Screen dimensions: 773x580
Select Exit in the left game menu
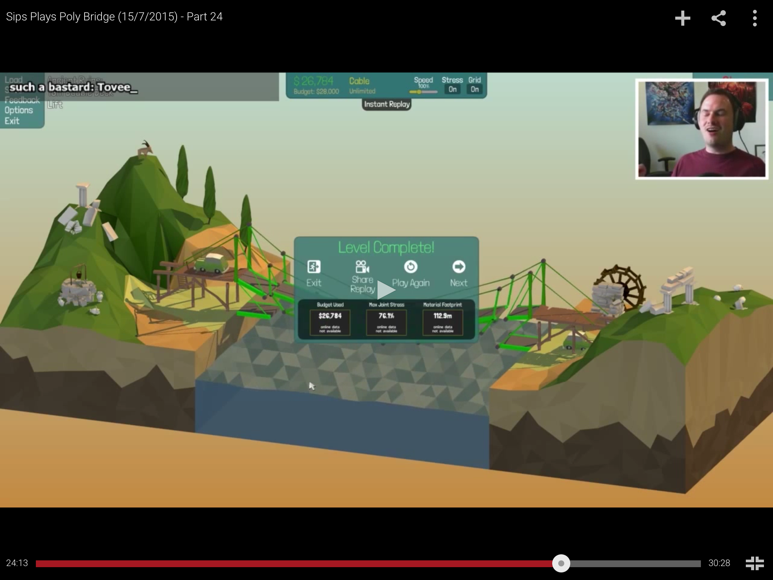[12, 121]
